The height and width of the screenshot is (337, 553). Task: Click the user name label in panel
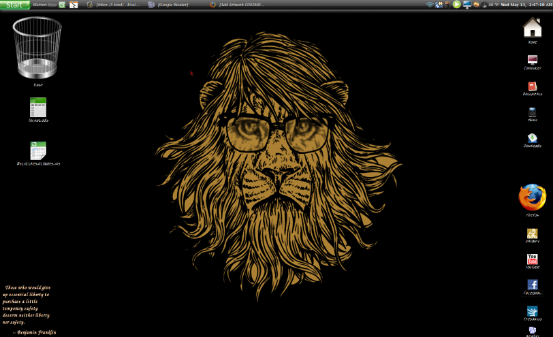[44, 5]
